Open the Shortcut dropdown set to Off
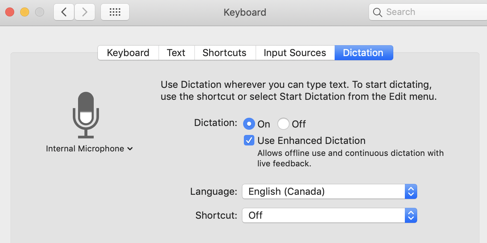 (x=329, y=216)
